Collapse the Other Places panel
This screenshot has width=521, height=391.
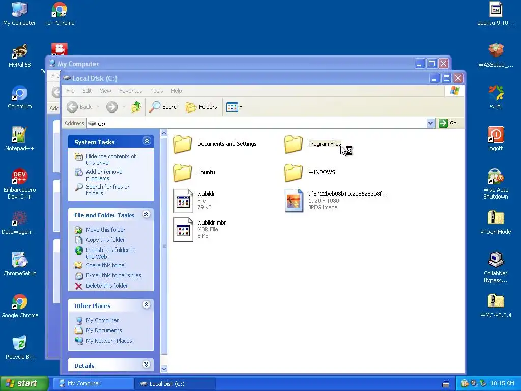(147, 305)
